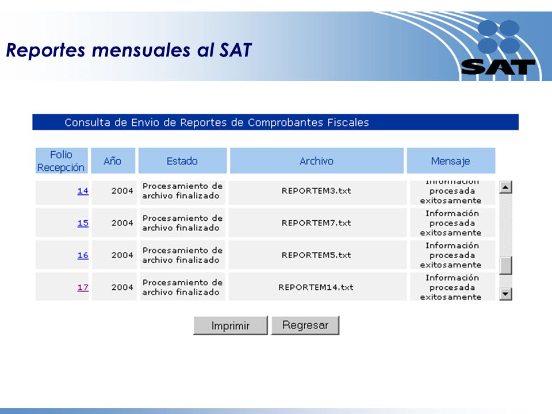Click the Mensaje cell in REPORTEM7.txt row
This screenshot has height=414, width=552.
pos(453,223)
